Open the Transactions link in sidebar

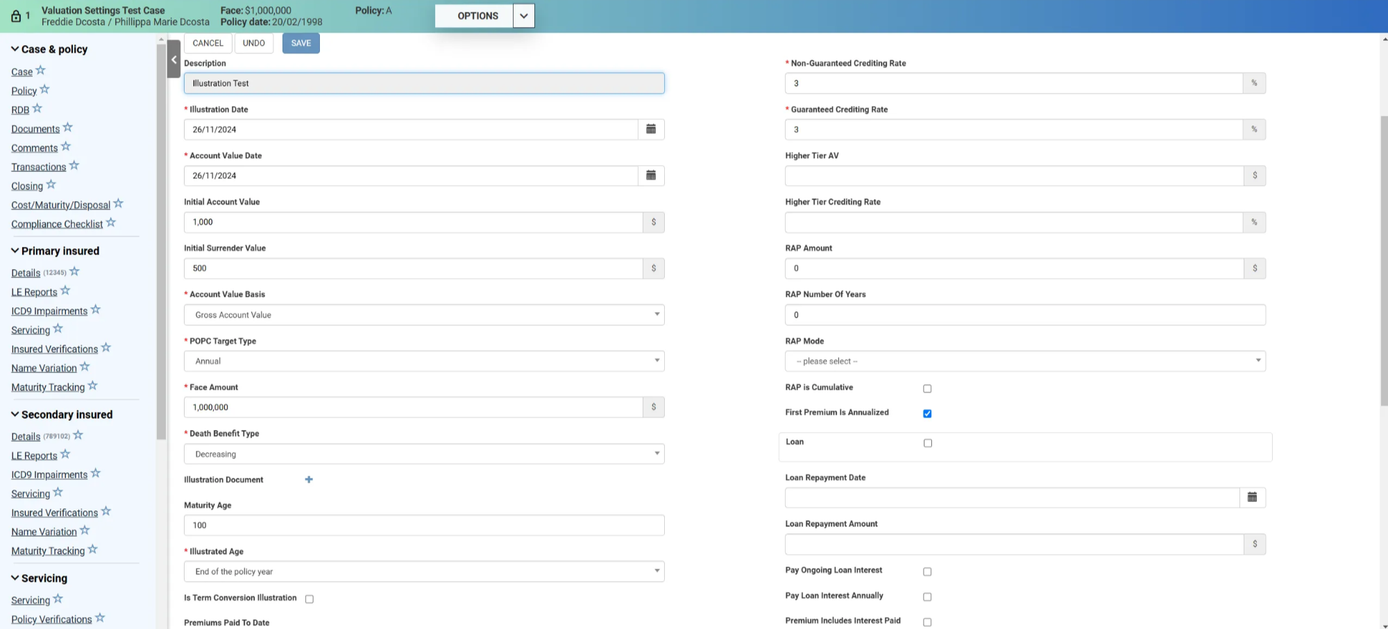coord(38,167)
